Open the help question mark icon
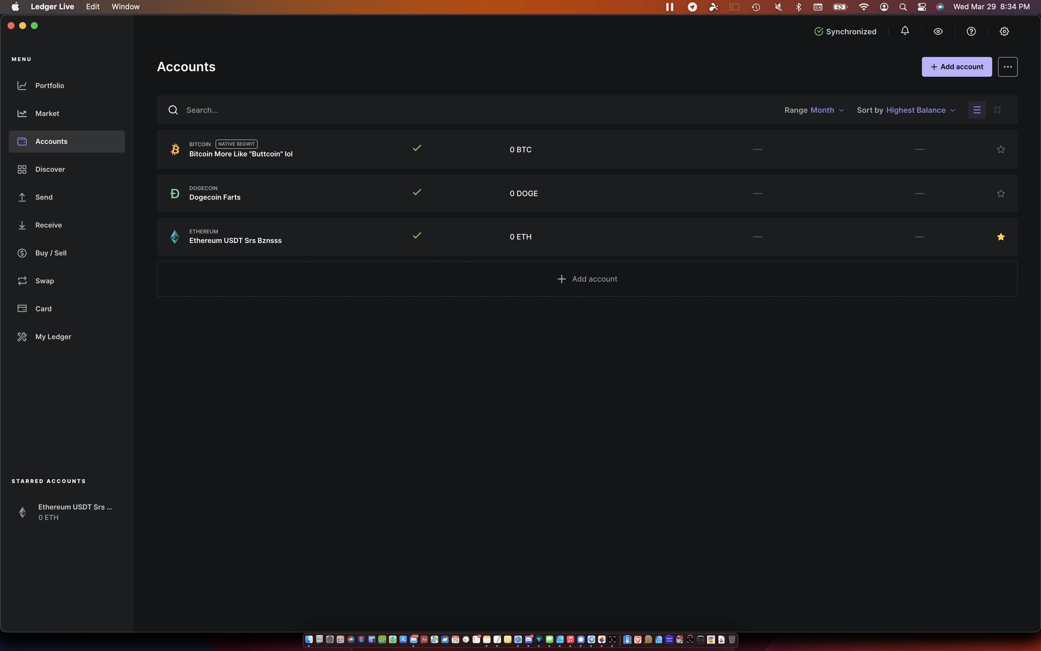This screenshot has width=1041, height=651. pyautogui.click(x=971, y=31)
